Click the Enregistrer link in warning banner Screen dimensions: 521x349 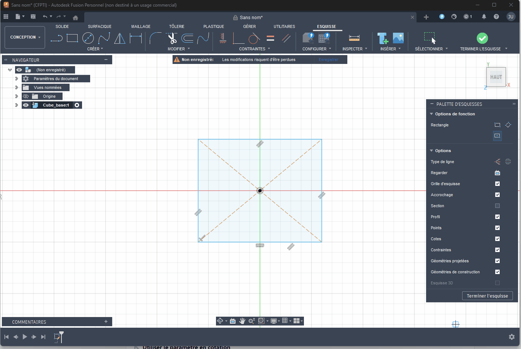329,59
